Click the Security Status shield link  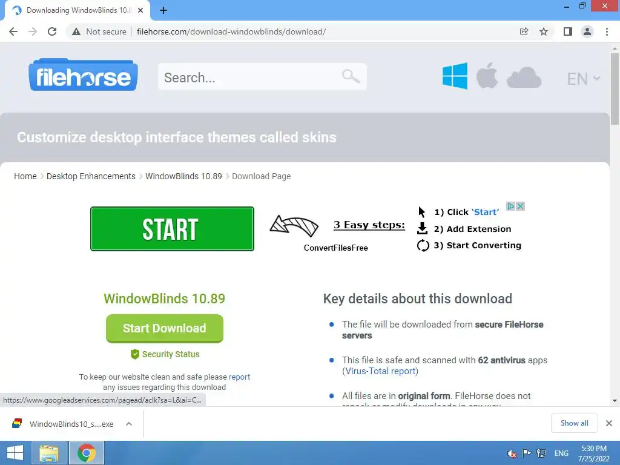[x=165, y=354]
